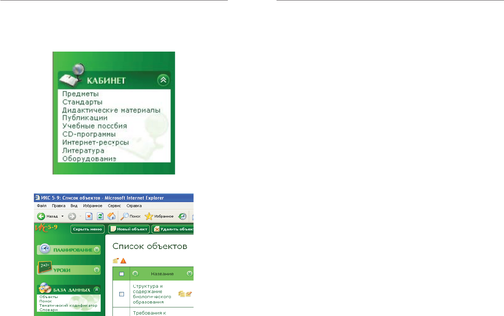Viewport: 504px width, 316px height.
Task: Open Учебные пособия link
Action: (x=95, y=126)
